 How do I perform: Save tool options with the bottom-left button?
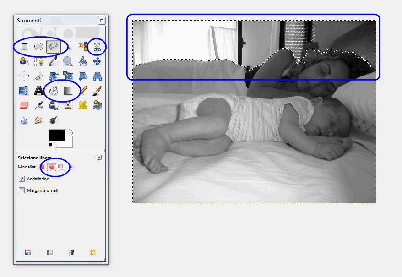28,252
